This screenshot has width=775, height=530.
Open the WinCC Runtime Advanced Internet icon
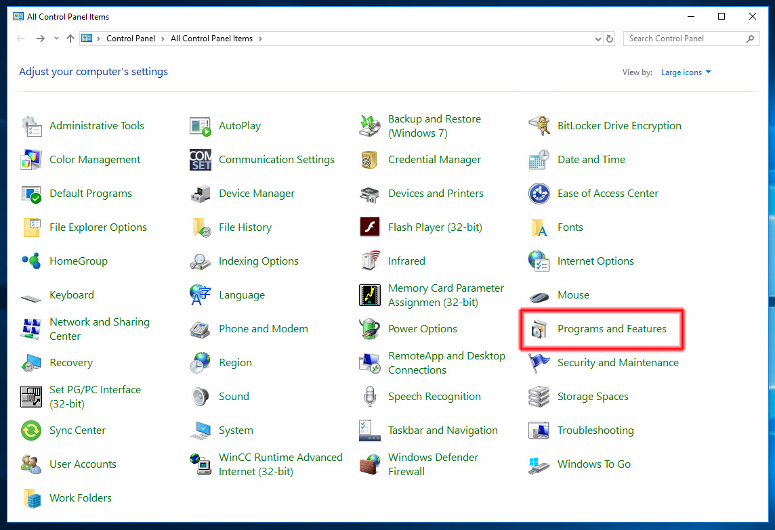pyautogui.click(x=201, y=464)
